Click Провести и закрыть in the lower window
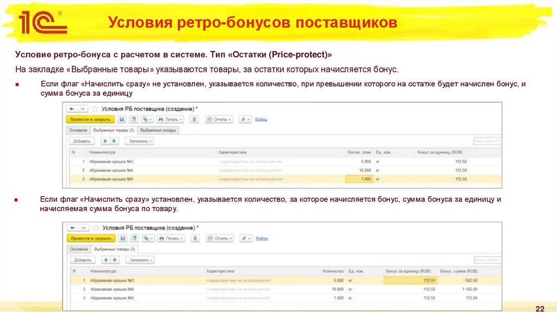557x312 pixels. click(91, 239)
